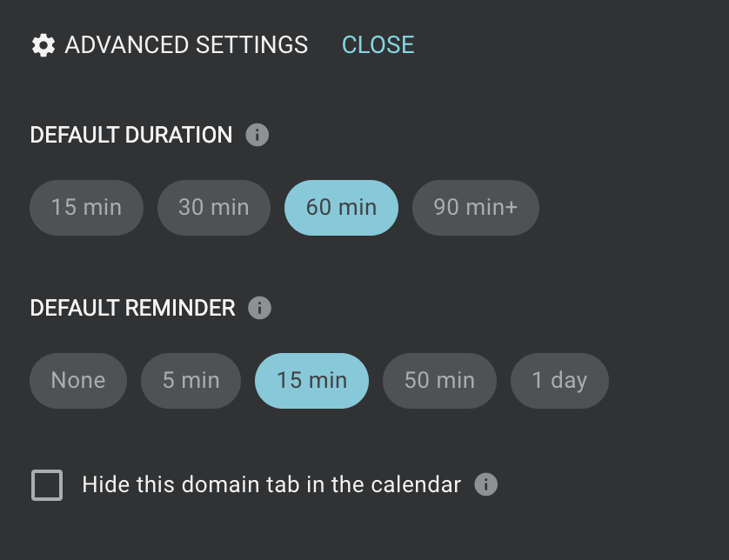Click the 'Hide this domain tab' label text
This screenshot has height=560, width=729.
271,484
